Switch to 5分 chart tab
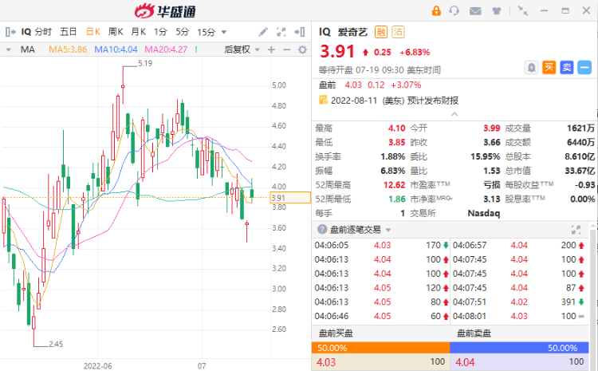Screen dimensions: 598x371 (183, 32)
